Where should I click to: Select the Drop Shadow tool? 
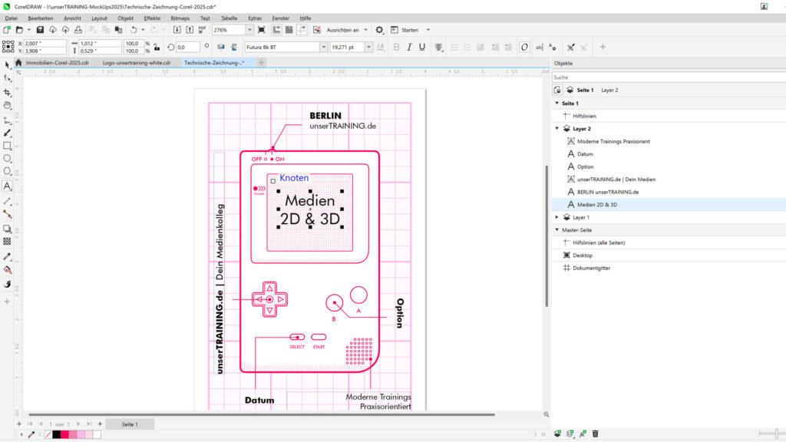pyautogui.click(x=7, y=229)
